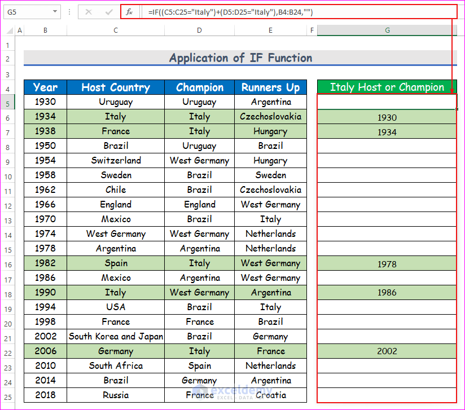Select the 'Hungary' runners up cell for 1954
The width and height of the screenshot is (465, 410).
(x=270, y=160)
